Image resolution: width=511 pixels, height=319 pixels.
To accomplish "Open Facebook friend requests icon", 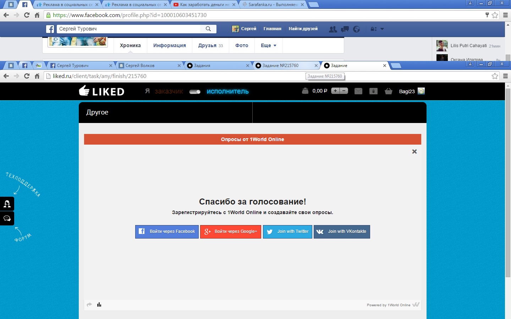I will [x=333, y=29].
